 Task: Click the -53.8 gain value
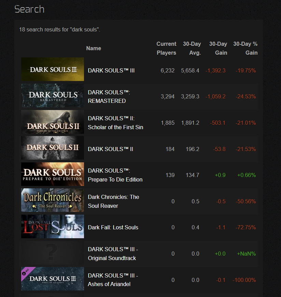[x=219, y=149]
